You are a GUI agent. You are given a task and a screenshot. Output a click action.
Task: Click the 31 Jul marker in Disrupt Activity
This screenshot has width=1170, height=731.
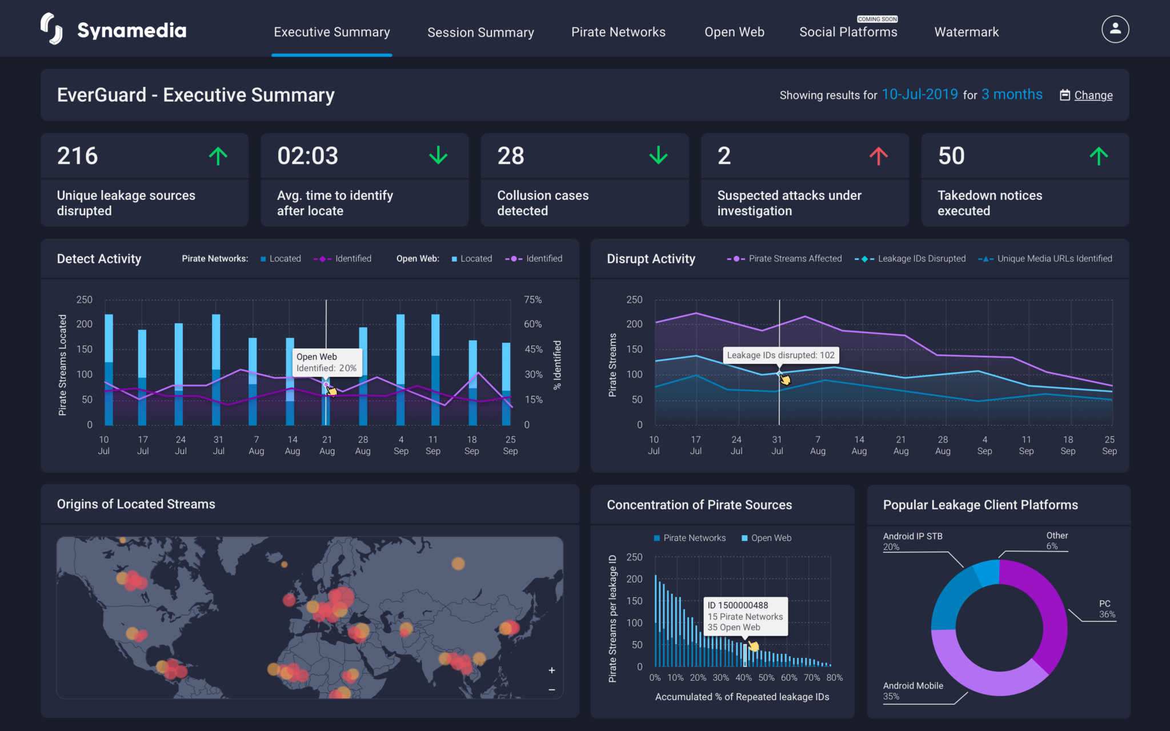(779, 373)
